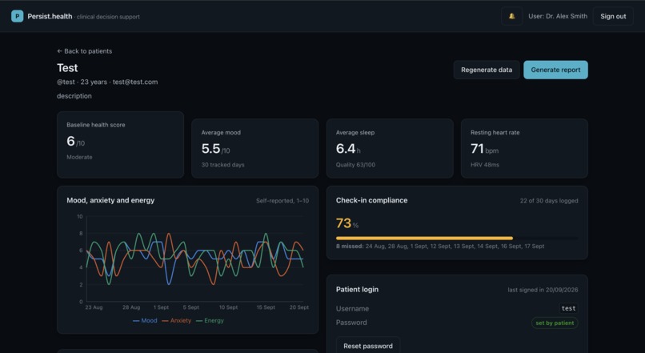
Task: Toggle the Energy legend entry
Action: 210,320
